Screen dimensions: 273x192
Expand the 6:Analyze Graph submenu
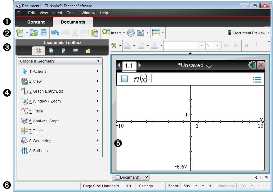[98, 121]
